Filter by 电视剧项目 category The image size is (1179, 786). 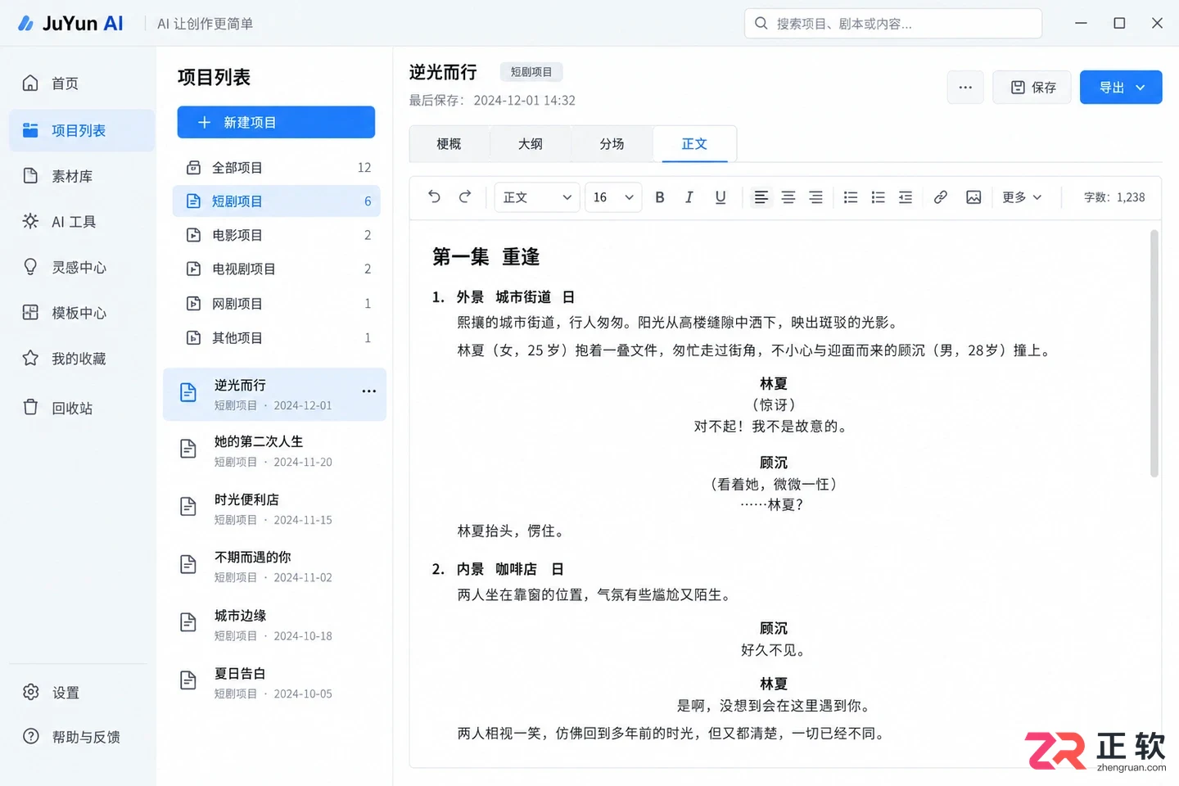(276, 269)
